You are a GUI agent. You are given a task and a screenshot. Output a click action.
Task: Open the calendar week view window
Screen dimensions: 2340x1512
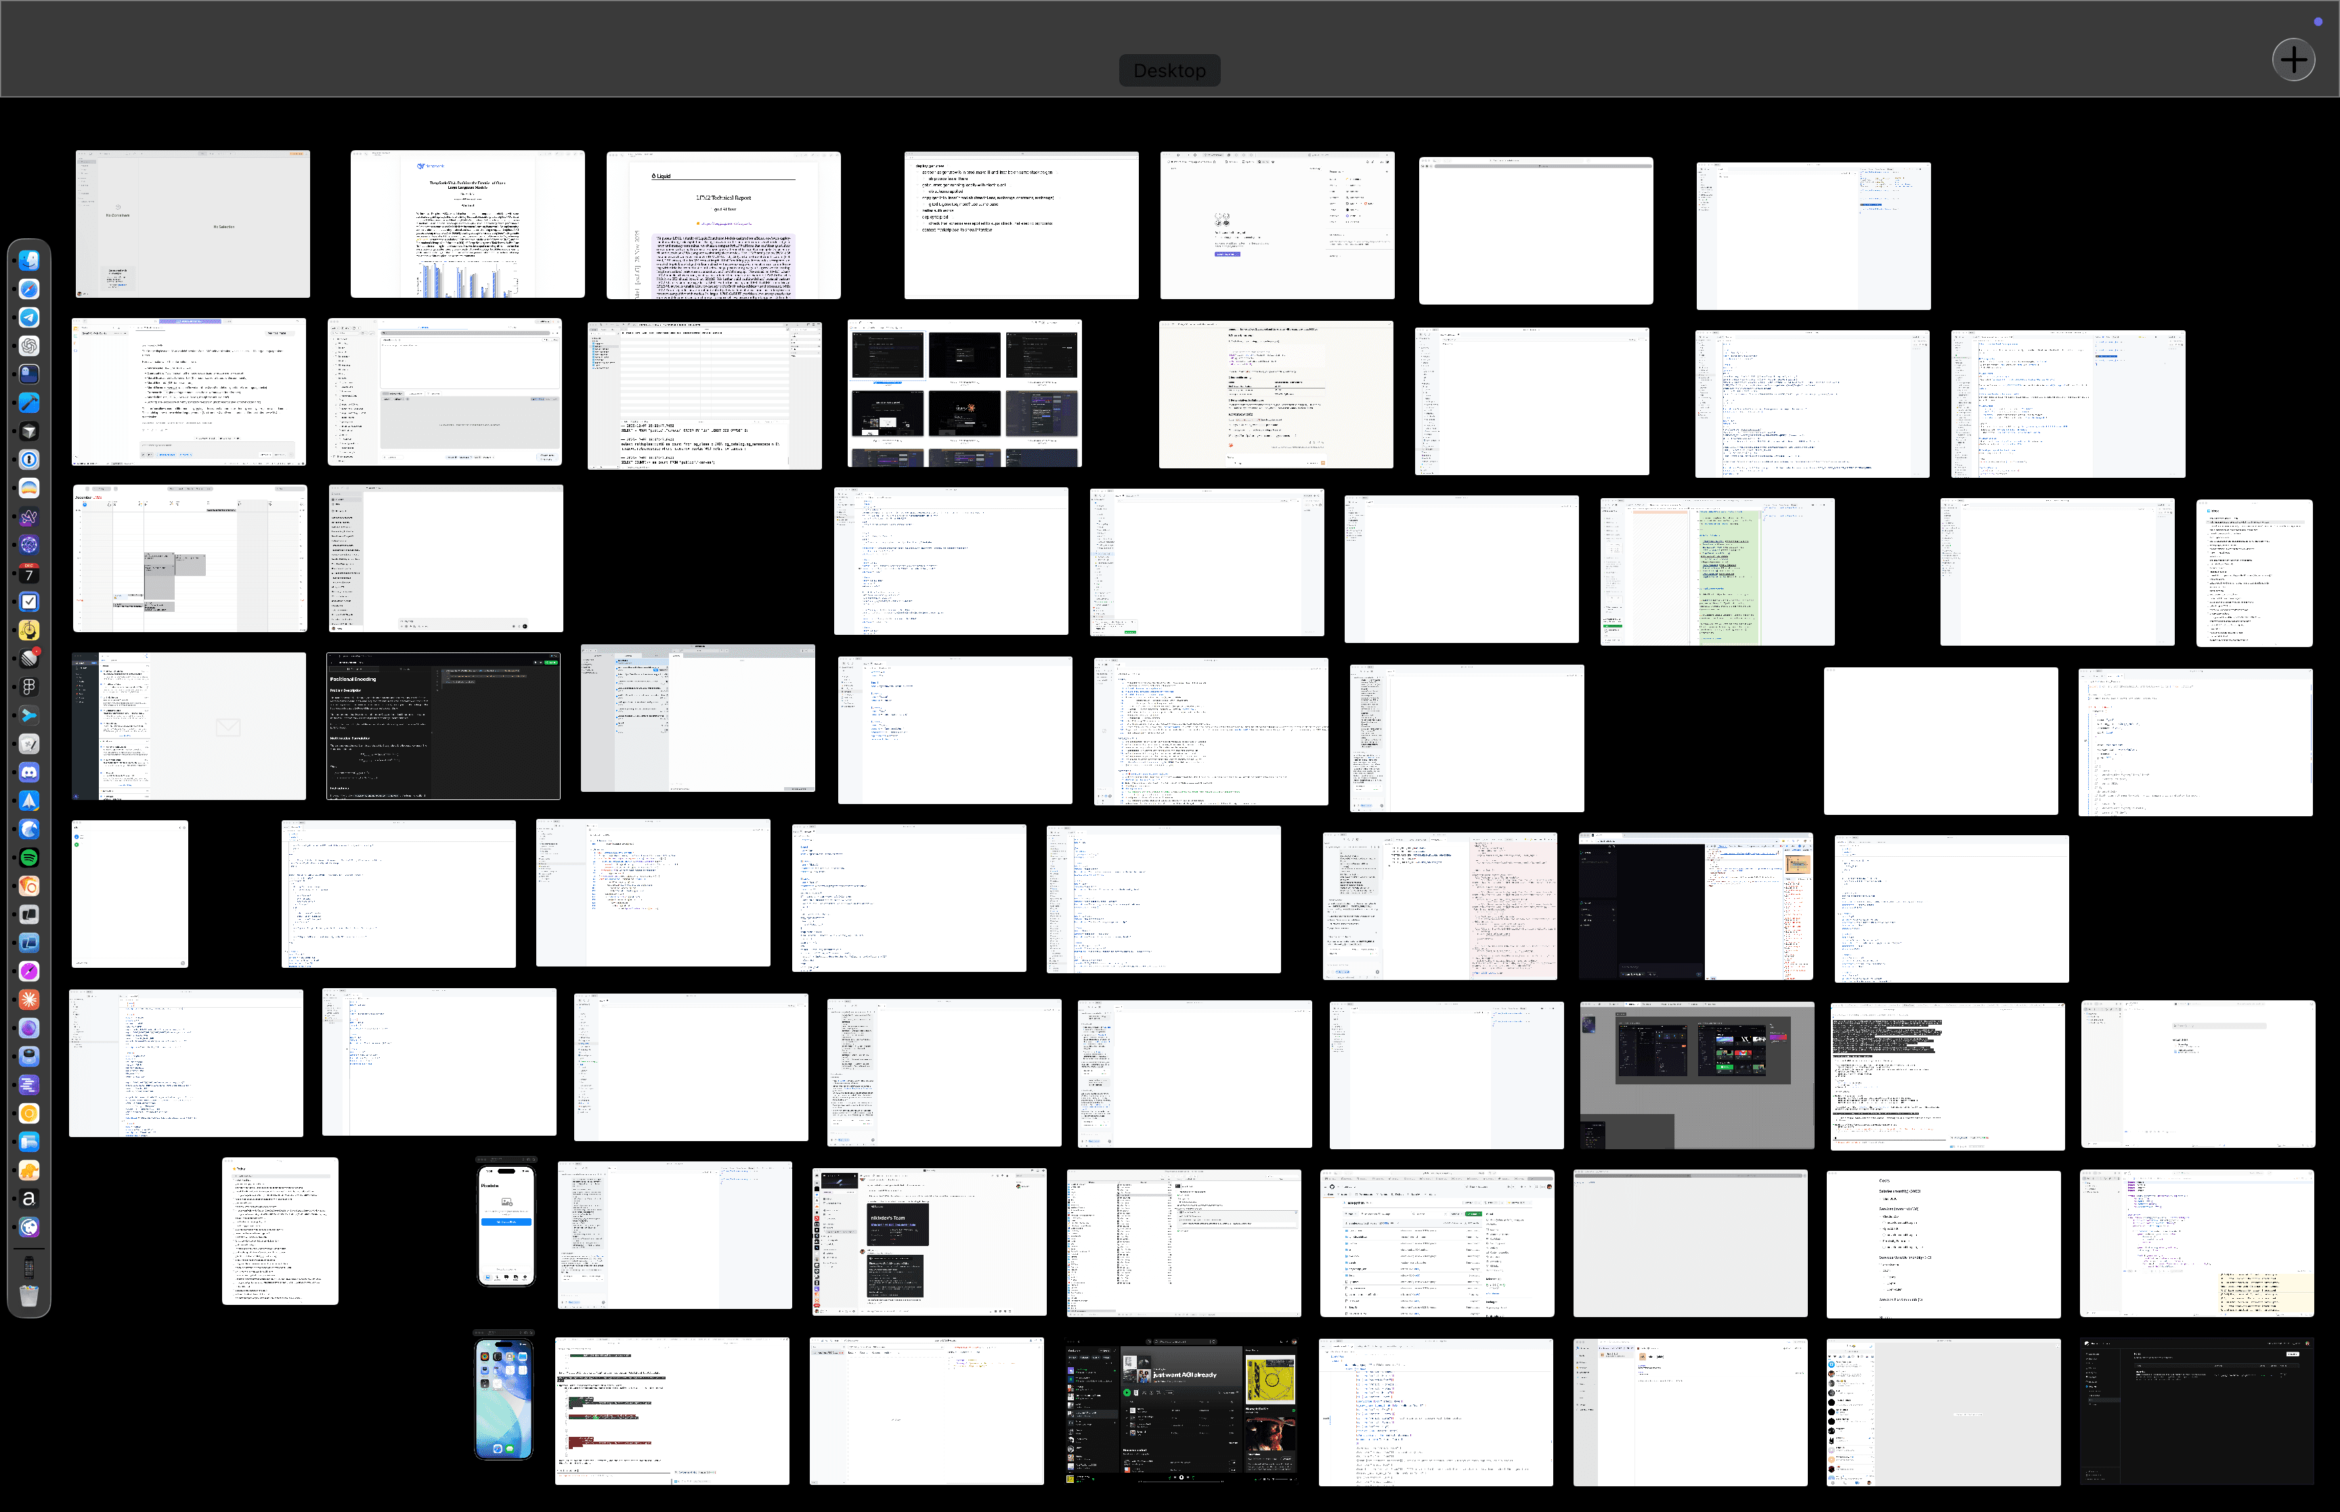[190, 558]
